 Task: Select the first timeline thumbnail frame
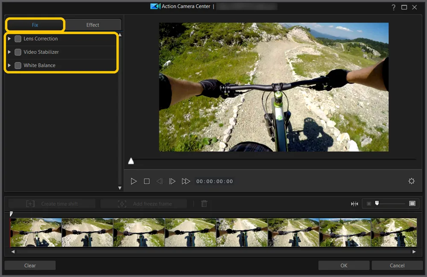[36, 232]
